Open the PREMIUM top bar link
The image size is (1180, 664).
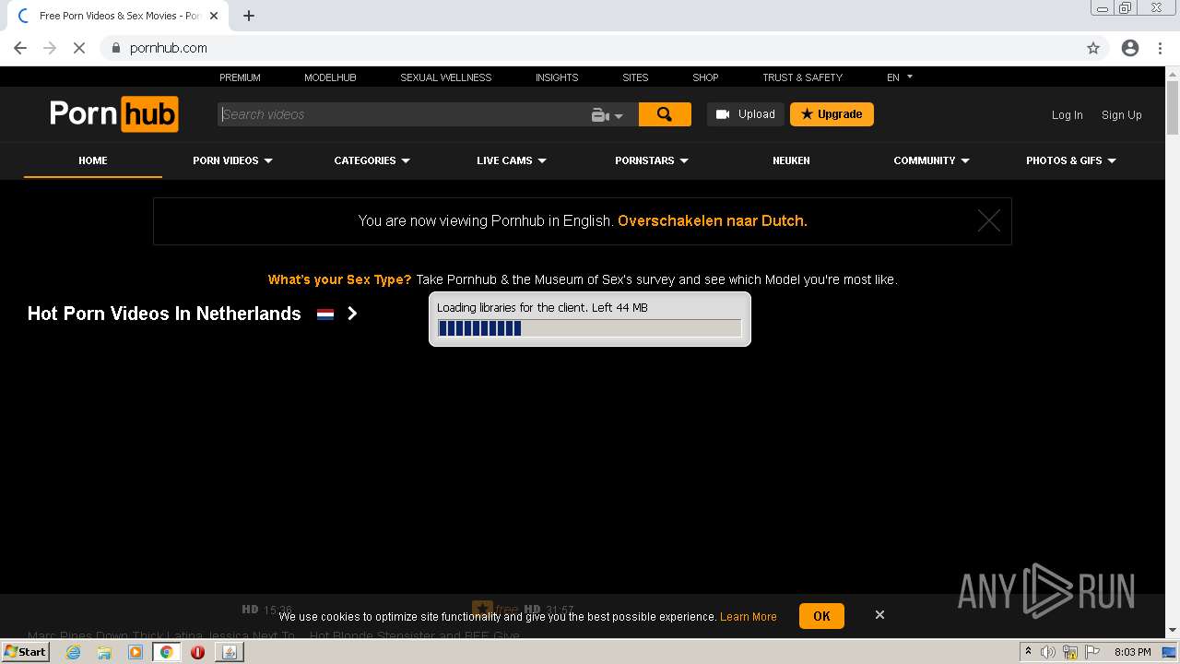click(240, 77)
